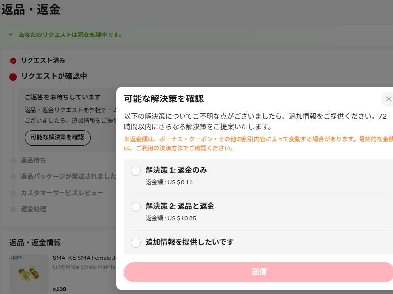Click the カスタマーサービスレビュー step dot
The width and height of the screenshot is (393, 294).
coord(13,193)
